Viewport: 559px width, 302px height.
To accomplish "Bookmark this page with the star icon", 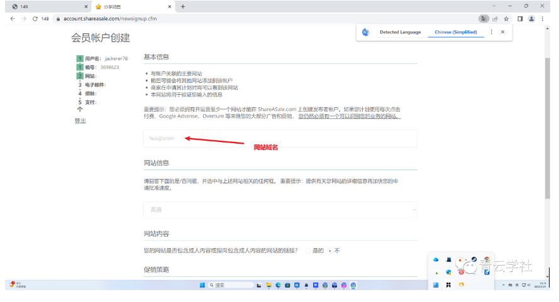I will [506, 19].
